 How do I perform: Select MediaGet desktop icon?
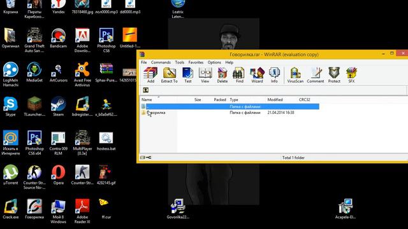click(x=34, y=72)
